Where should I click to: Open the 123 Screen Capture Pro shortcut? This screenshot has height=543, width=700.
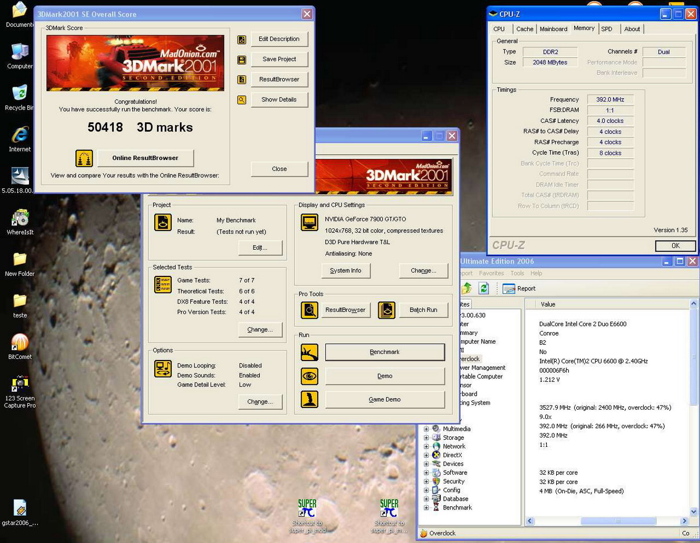coord(20,392)
